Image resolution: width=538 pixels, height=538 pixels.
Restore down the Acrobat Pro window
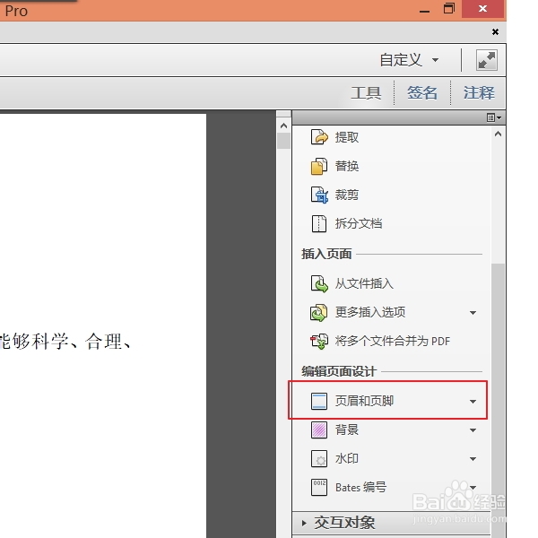coord(449,9)
